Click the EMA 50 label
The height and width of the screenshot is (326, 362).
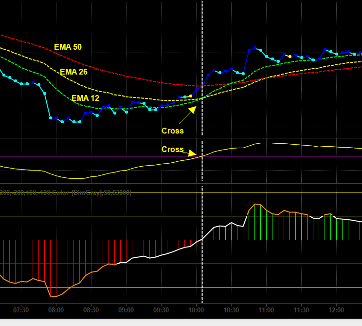pyautogui.click(x=68, y=47)
